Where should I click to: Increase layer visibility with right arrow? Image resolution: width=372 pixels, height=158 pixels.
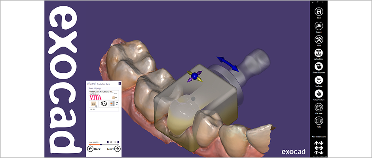click(x=118, y=142)
